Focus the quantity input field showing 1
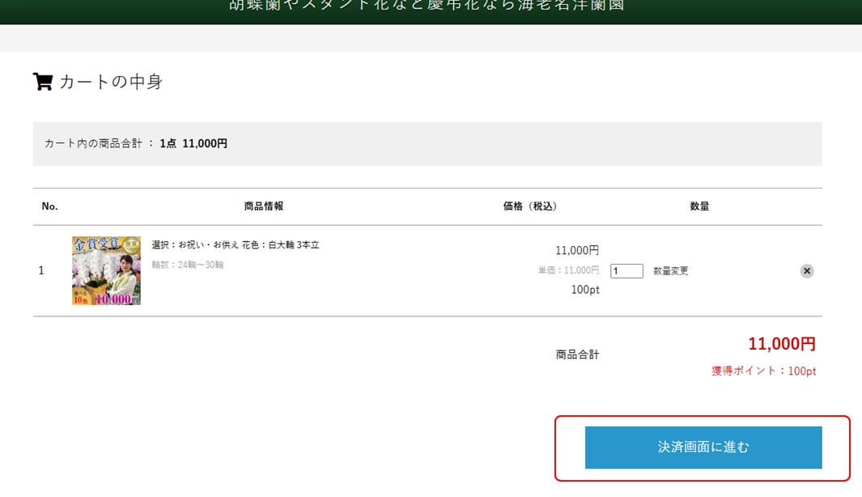 click(626, 271)
